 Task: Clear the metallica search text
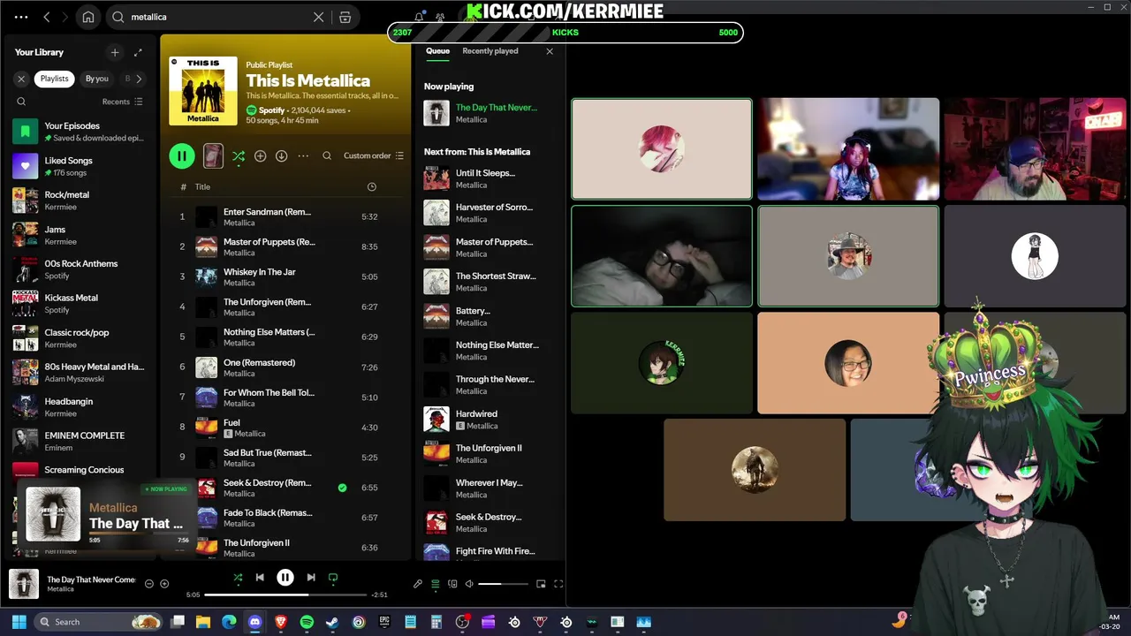(x=319, y=17)
